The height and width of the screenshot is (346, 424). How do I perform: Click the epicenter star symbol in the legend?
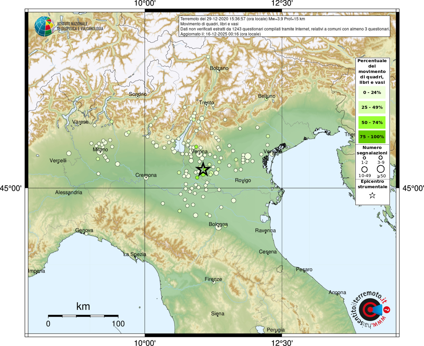[x=372, y=195]
